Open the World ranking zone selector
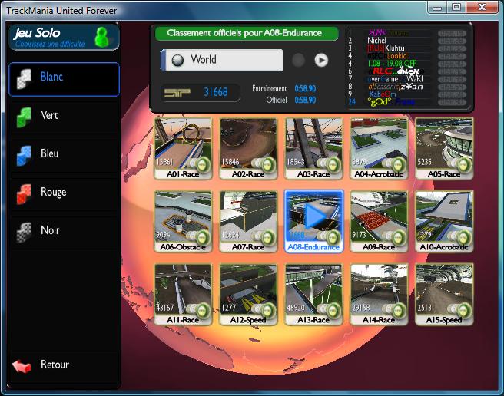Image resolution: width=504 pixels, height=396 pixels. 221,60
